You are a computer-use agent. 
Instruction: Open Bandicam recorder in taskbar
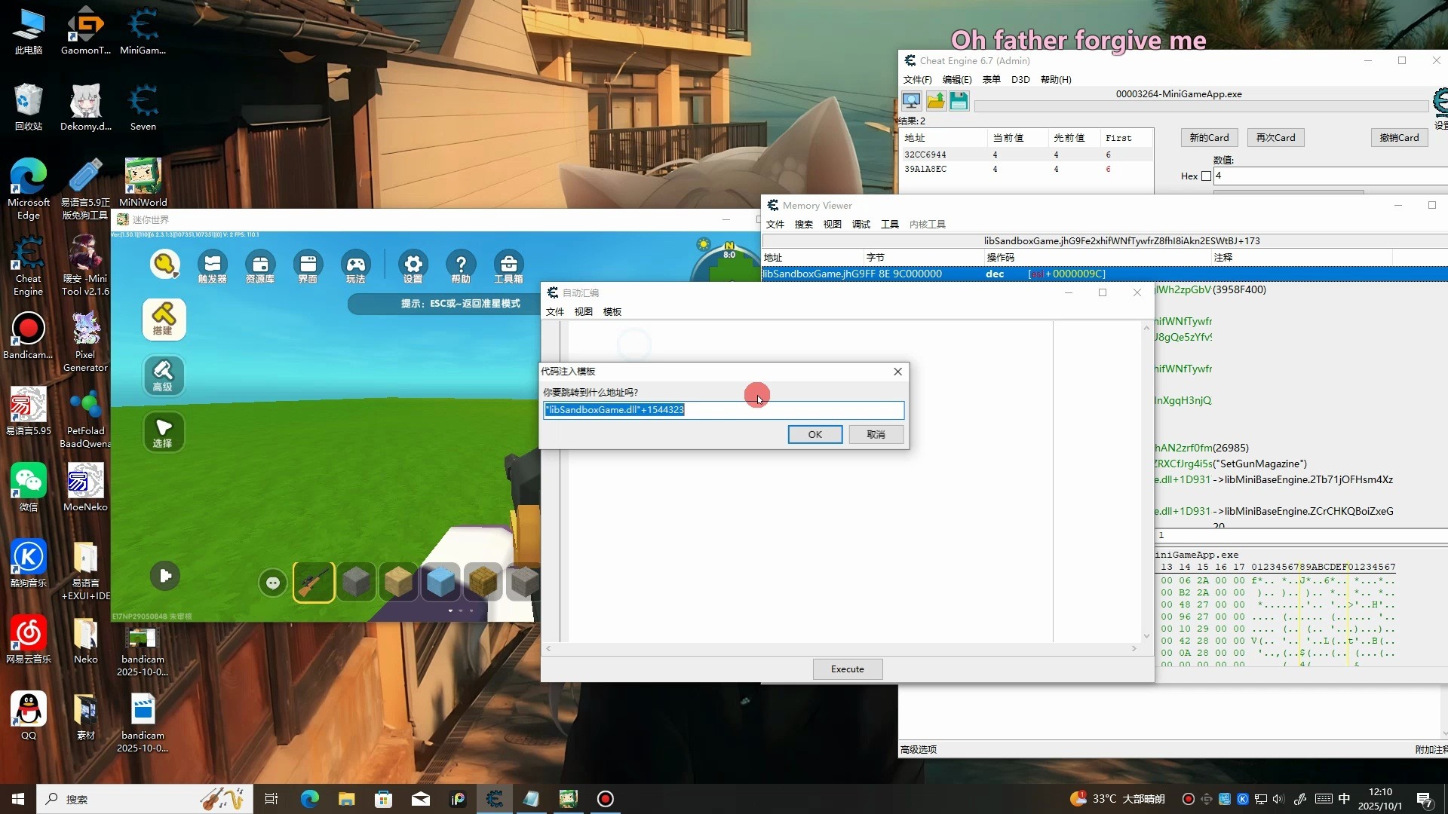[x=605, y=798]
